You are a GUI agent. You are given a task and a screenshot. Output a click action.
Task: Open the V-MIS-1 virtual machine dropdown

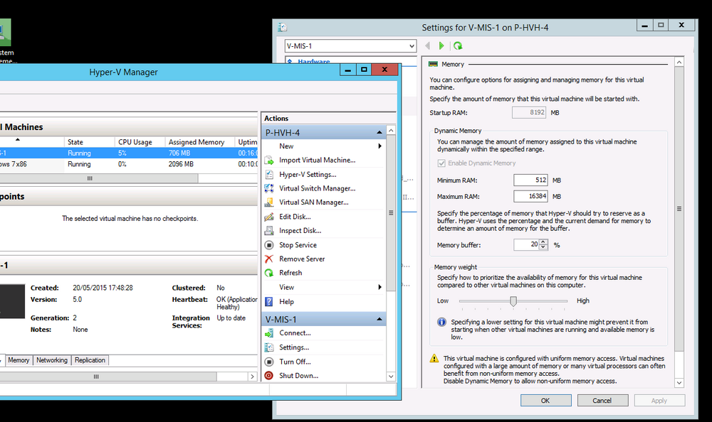pos(412,46)
